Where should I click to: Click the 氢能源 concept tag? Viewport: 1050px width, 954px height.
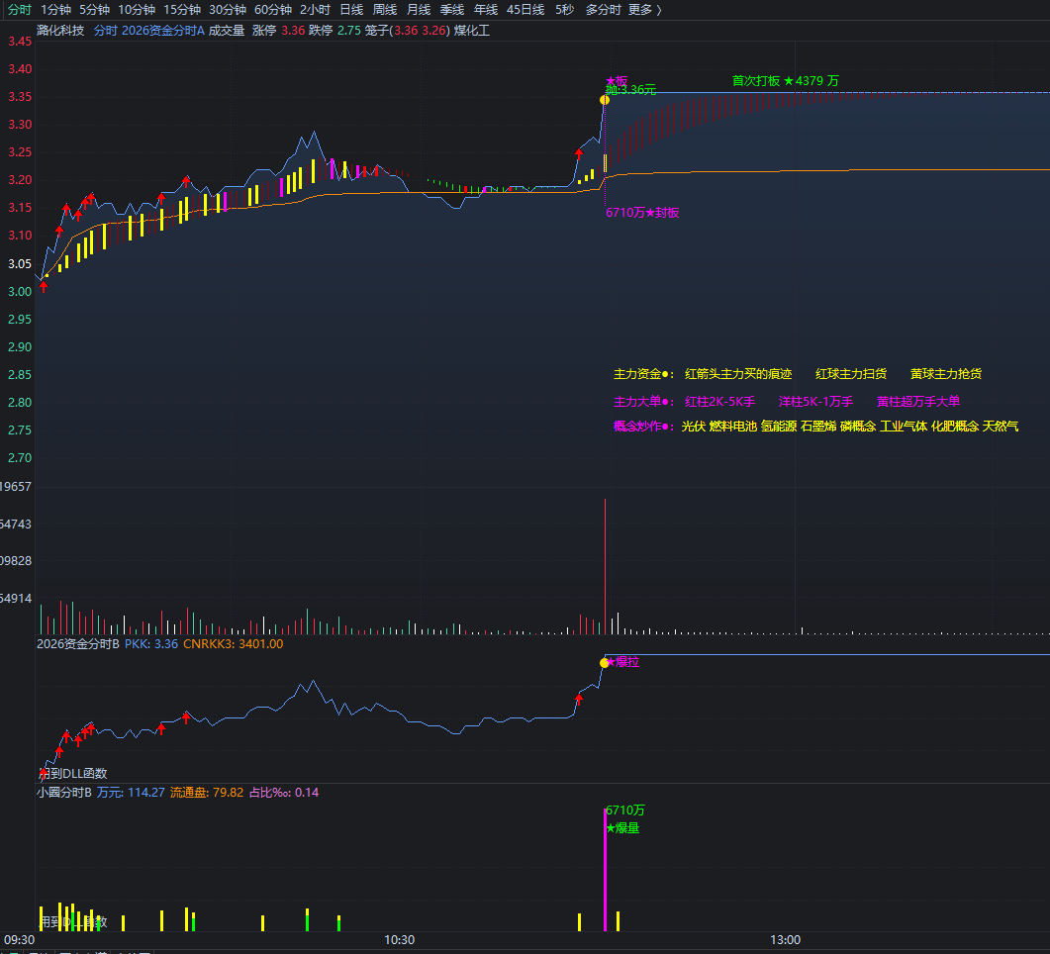[x=779, y=426]
